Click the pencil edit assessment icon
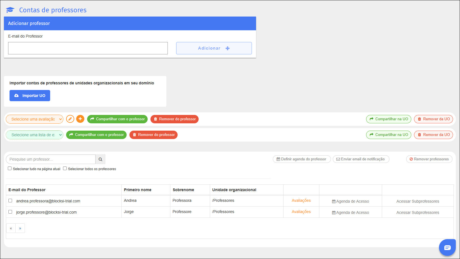This screenshot has height=259, width=460. tap(70, 119)
